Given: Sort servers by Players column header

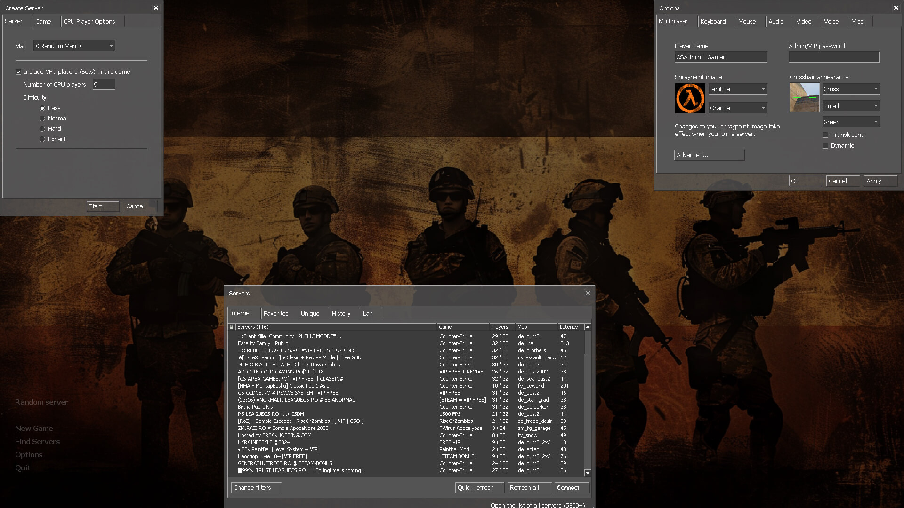Looking at the screenshot, I should pyautogui.click(x=502, y=327).
